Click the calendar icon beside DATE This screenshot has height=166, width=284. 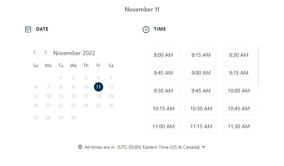coord(28,29)
